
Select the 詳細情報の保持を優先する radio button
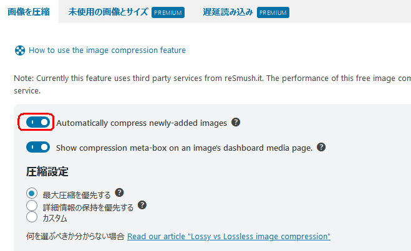pos(32,206)
